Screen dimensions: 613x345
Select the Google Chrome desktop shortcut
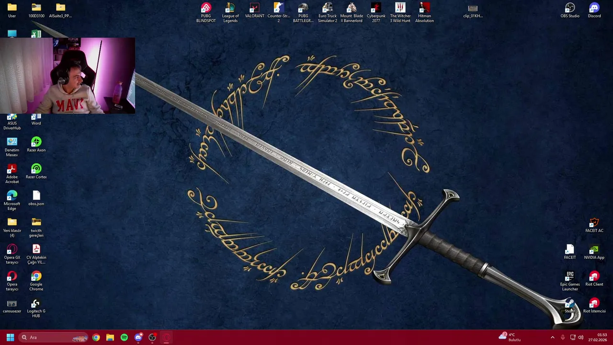[36, 281]
